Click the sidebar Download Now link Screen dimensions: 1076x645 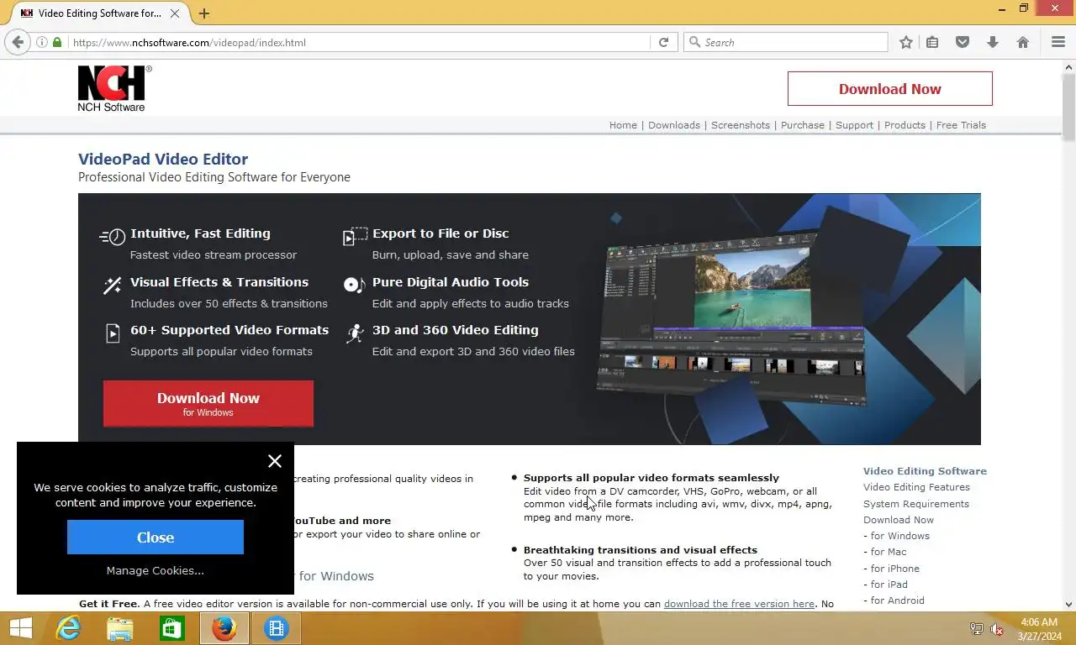[899, 520]
